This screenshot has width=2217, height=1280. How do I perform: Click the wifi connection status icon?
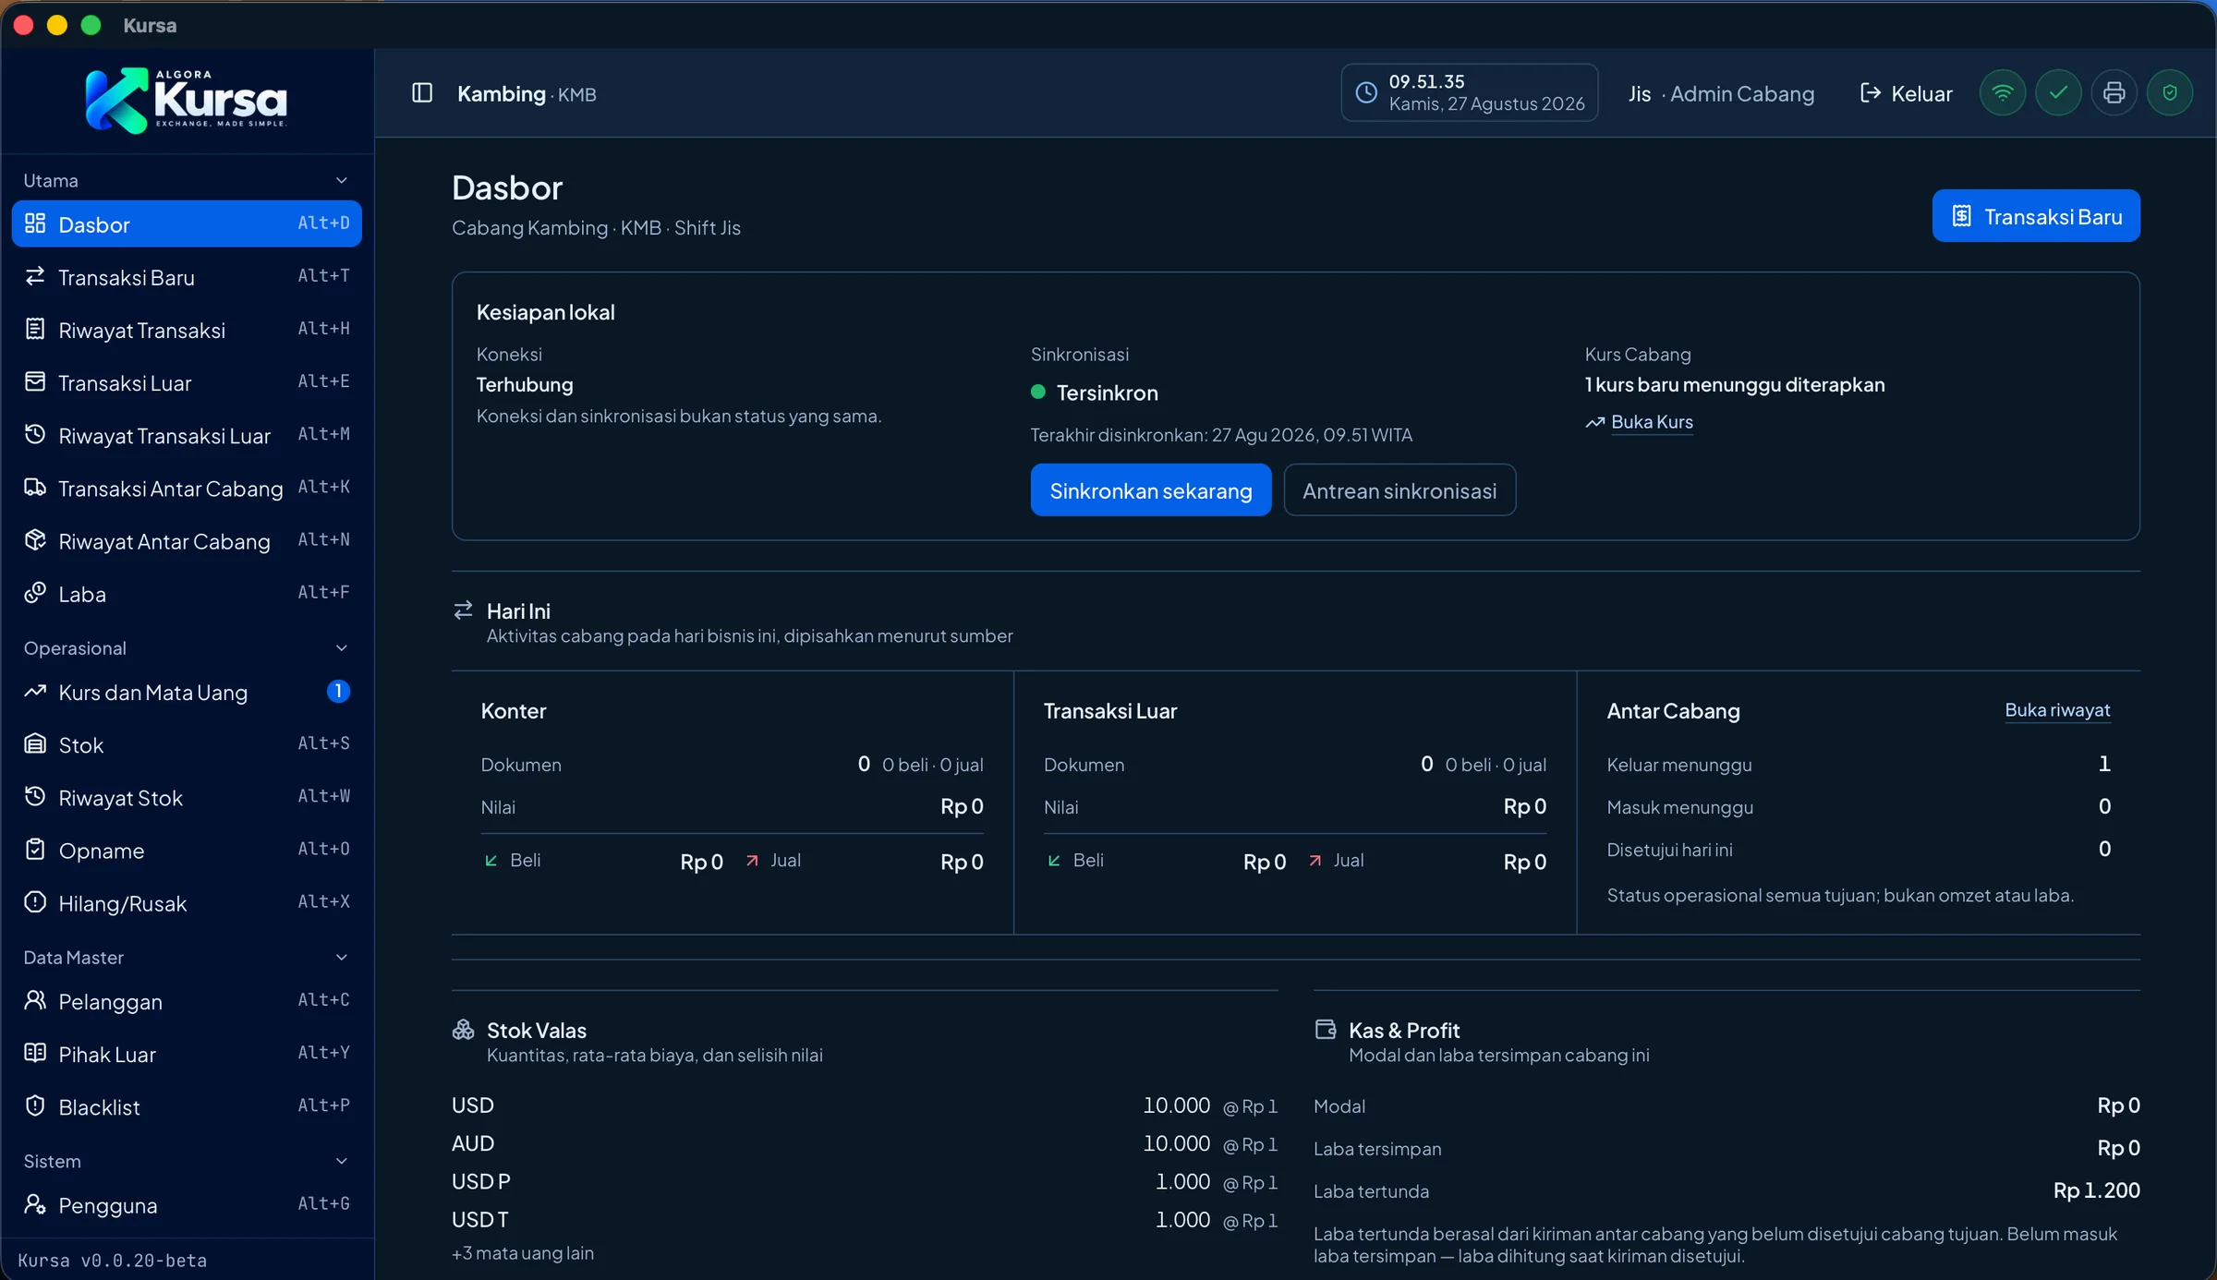coord(2002,93)
